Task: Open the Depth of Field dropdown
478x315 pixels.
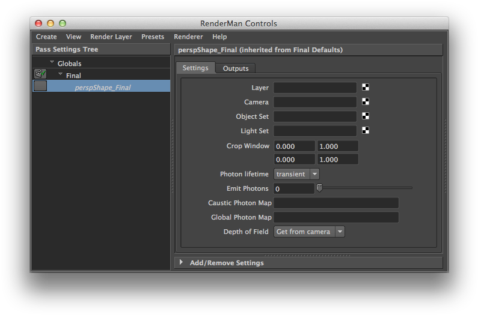Action: pos(309,232)
